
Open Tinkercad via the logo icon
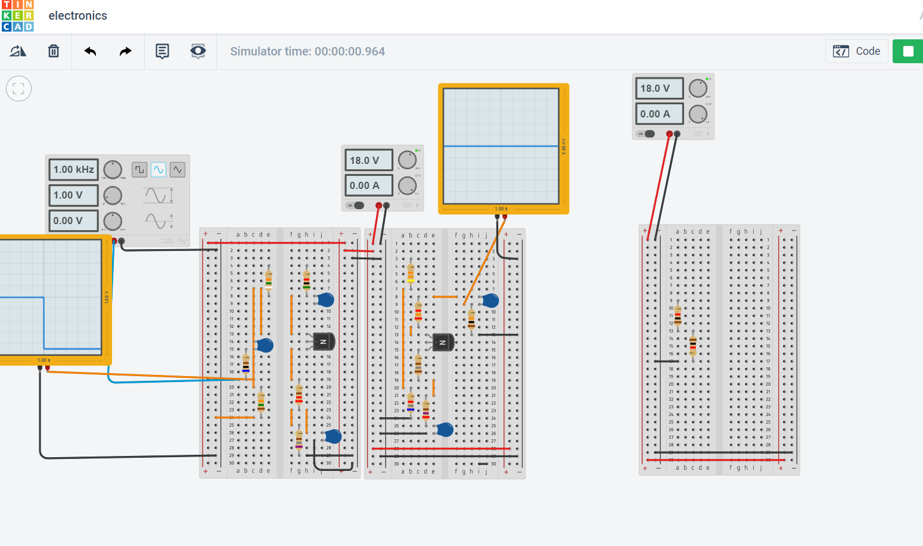pyautogui.click(x=17, y=15)
